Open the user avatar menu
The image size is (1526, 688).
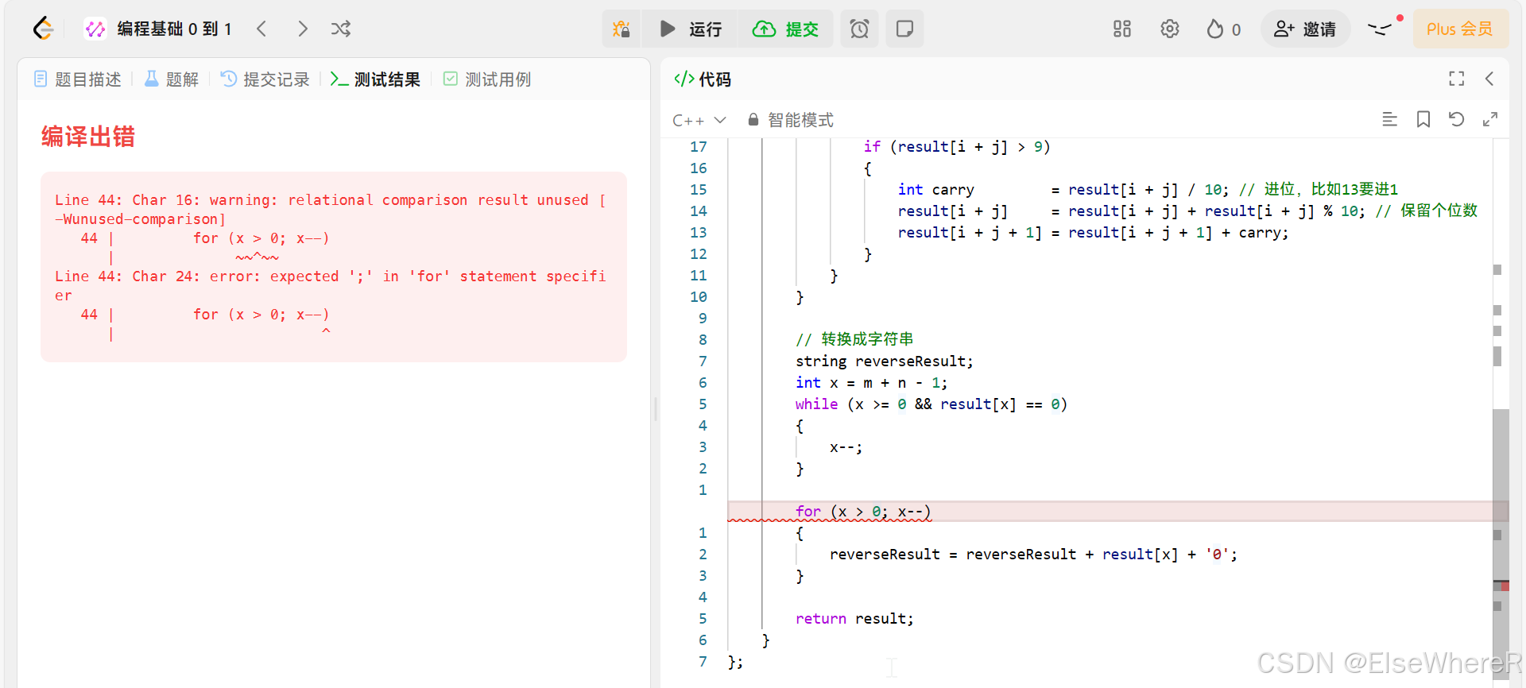click(x=1381, y=29)
